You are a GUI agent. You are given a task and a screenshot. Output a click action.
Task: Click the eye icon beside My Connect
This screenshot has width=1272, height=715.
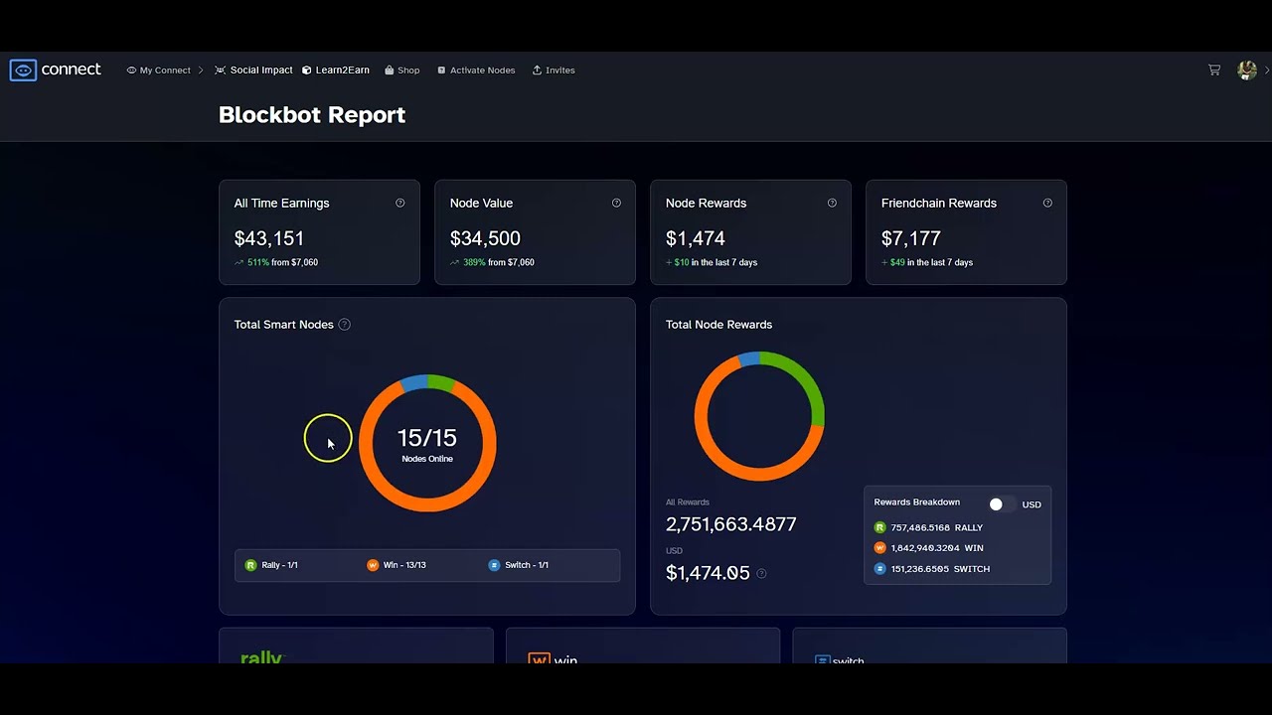click(131, 71)
